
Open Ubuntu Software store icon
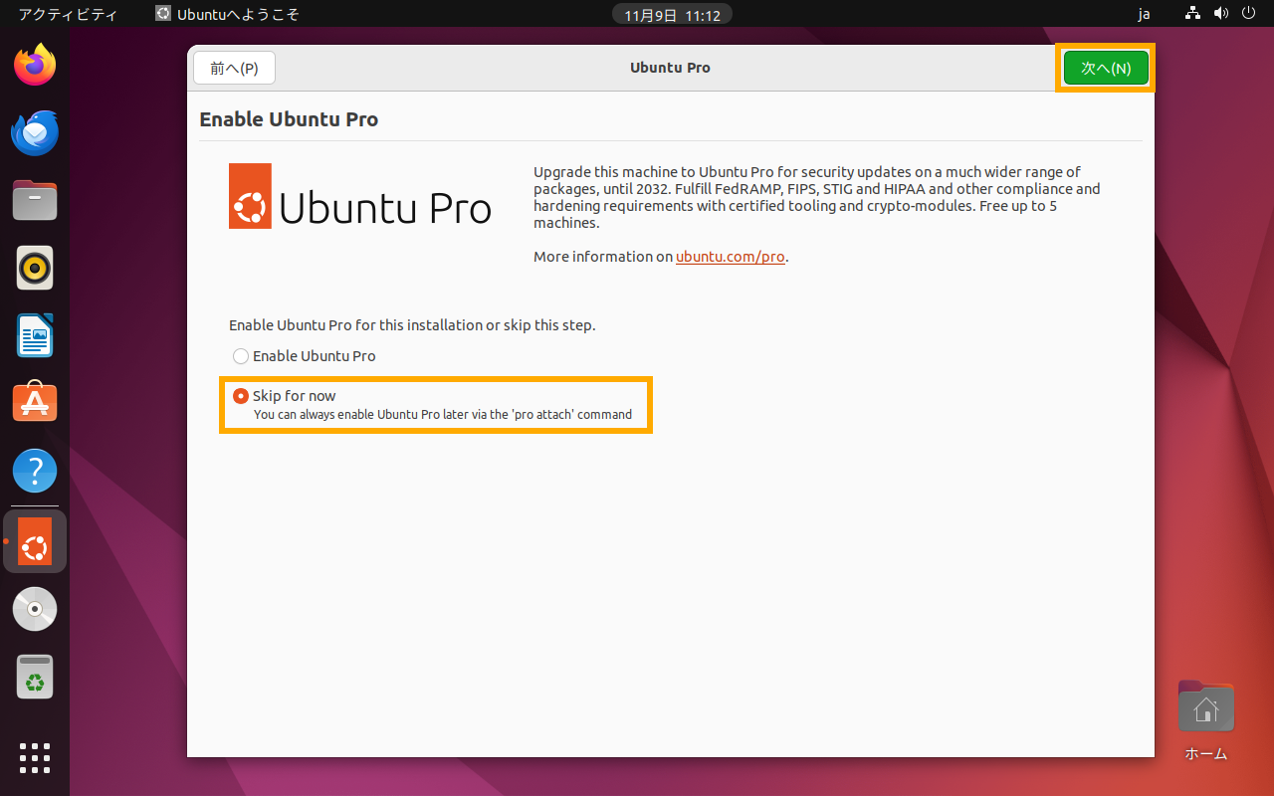[x=35, y=402]
